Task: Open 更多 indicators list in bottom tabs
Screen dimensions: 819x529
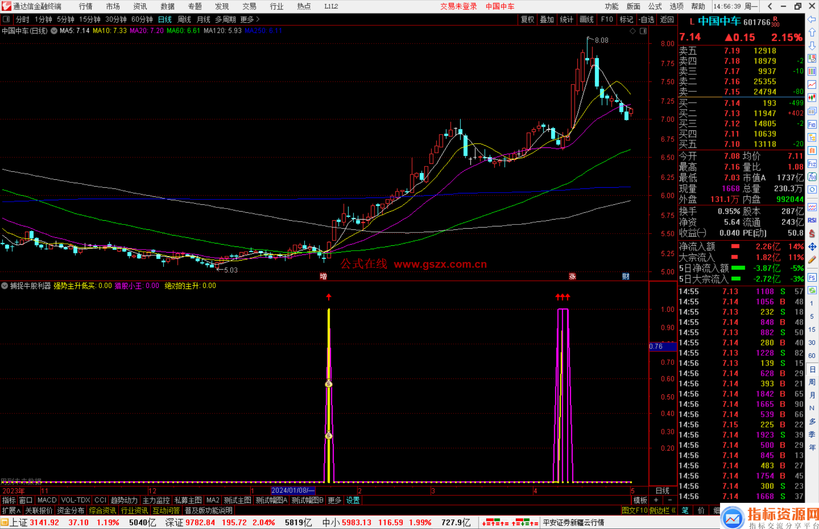Action: pyautogui.click(x=334, y=500)
